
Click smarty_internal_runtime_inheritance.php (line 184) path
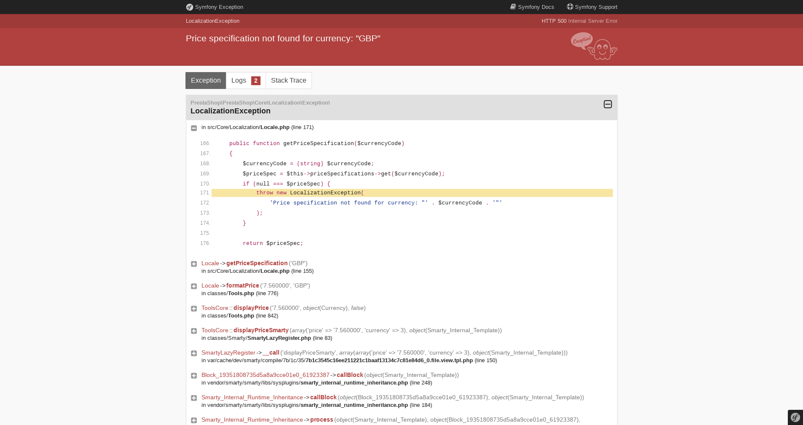pos(317,405)
